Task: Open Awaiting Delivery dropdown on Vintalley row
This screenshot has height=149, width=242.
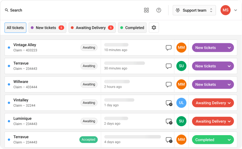Action: pyautogui.click(x=213, y=103)
